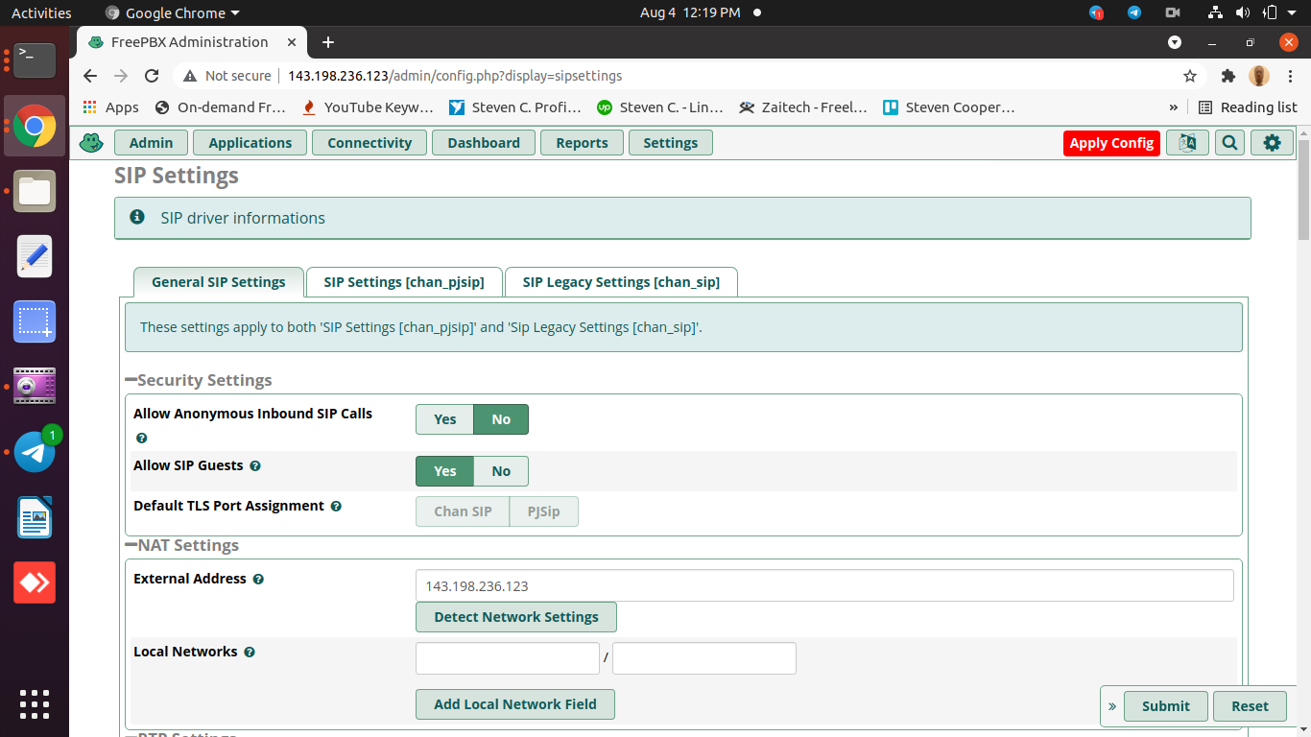Viewport: 1311px width, 737px height.
Task: Bookmark this page with the star icon
Action: coord(1190,76)
